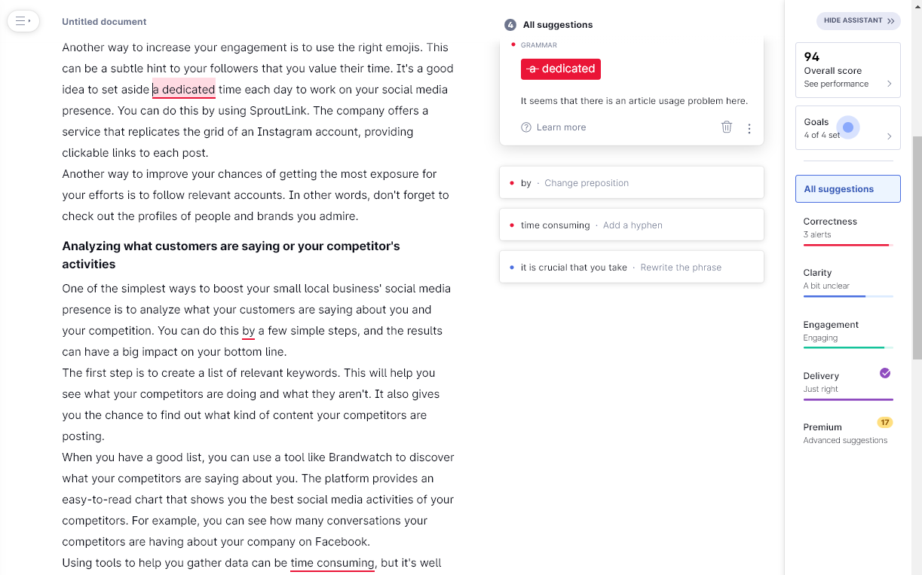Expand the 'time consuming' hyphen suggestion card
The height and width of the screenshot is (575, 922).
(632, 224)
